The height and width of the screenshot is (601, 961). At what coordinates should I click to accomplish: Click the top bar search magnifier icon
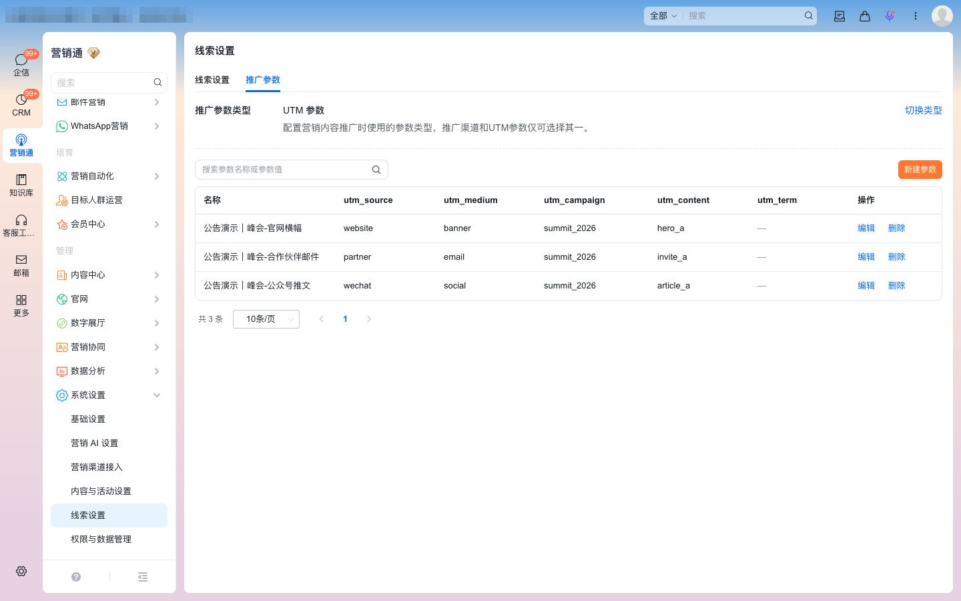(x=809, y=15)
